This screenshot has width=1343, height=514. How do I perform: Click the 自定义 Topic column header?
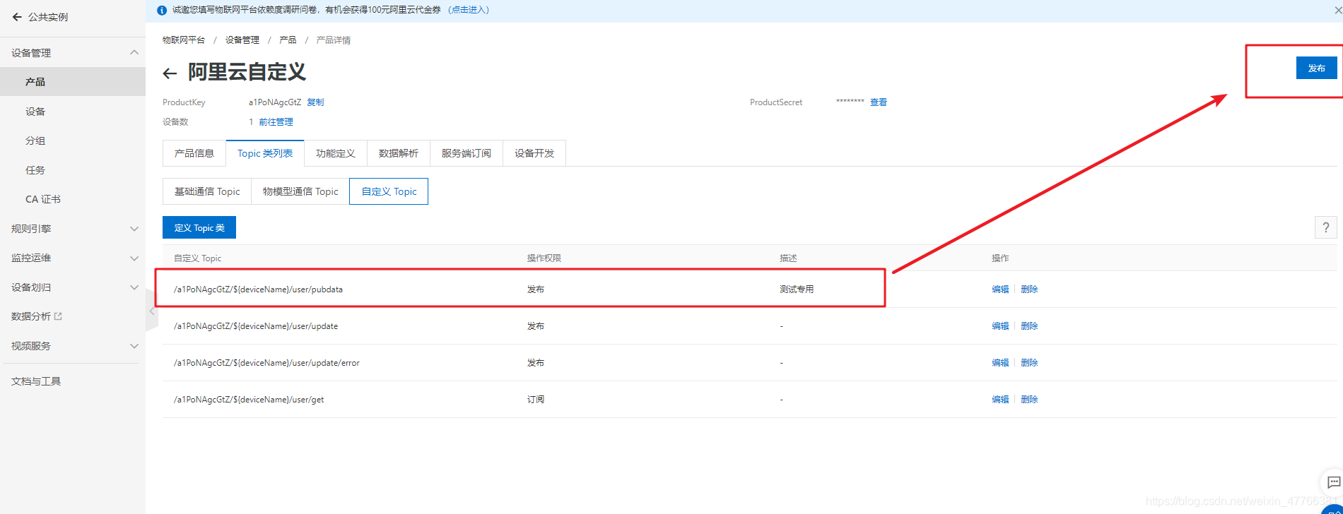tap(198, 258)
